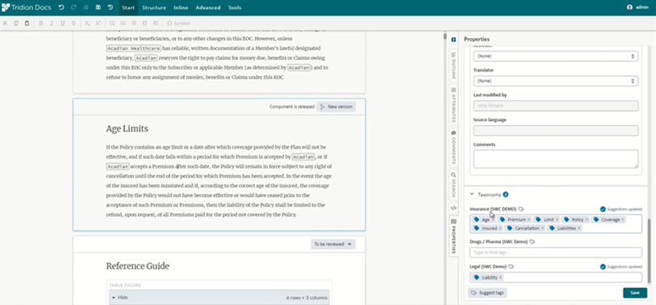Select the Properties sidebar tab
656x305 pixels.
coord(453,236)
